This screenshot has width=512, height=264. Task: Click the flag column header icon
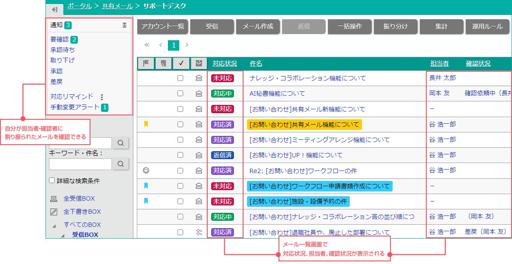tap(146, 63)
